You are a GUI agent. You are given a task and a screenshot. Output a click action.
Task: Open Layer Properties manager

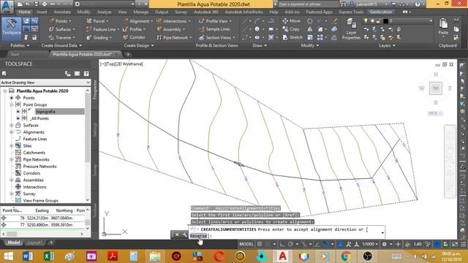351,29
